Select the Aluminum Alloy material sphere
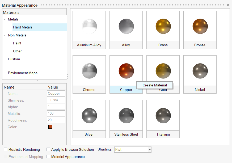Image resolution: width=232 pixels, height=163 pixels. pyautogui.click(x=89, y=26)
